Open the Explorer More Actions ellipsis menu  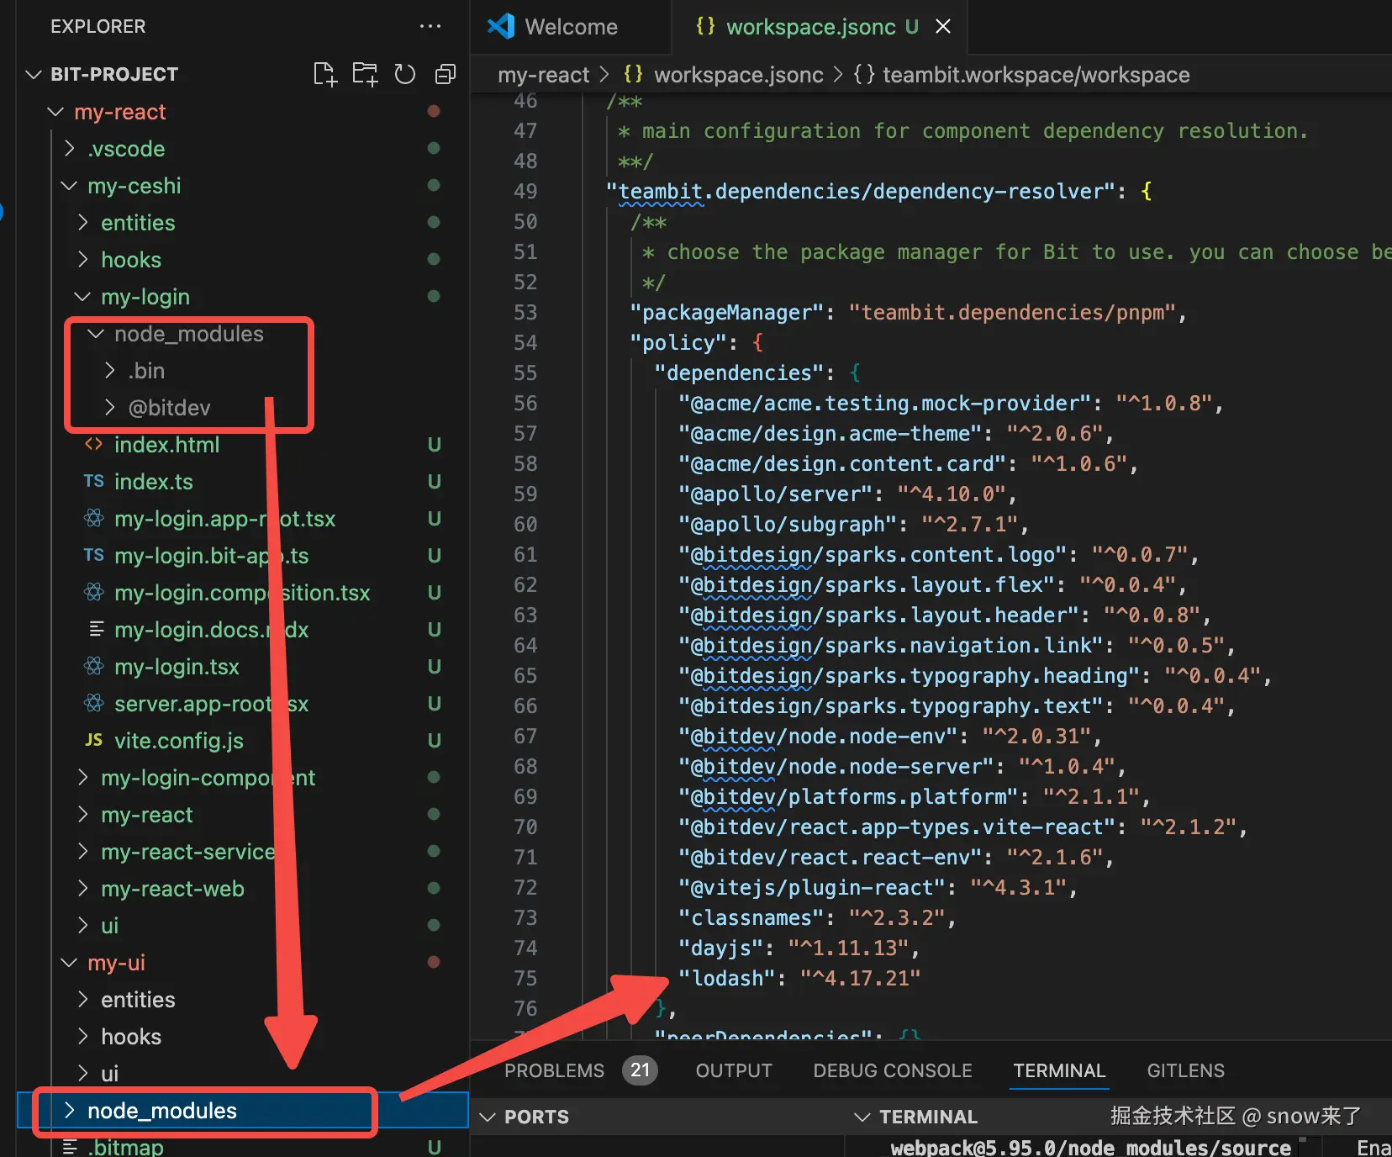[430, 27]
